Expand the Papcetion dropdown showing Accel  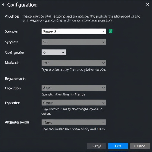(74, 88)
